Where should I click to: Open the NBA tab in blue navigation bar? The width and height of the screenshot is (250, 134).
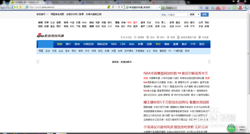pos(114,44)
